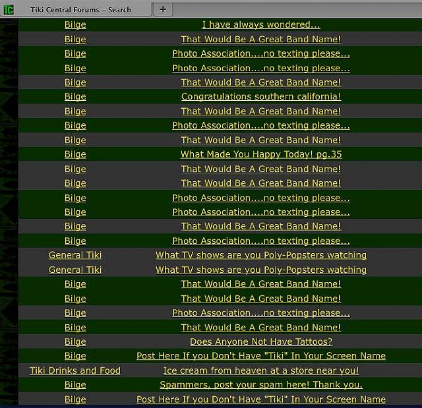The width and height of the screenshot is (422, 408).
Task: Click the new tab plus button
Action: (x=162, y=9)
